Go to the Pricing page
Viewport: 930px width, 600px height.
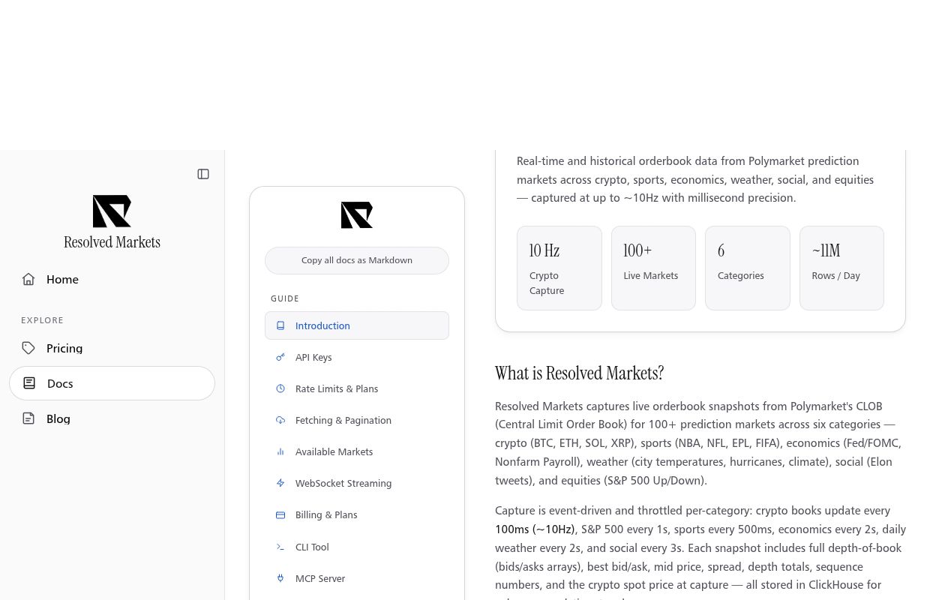[x=112, y=348]
